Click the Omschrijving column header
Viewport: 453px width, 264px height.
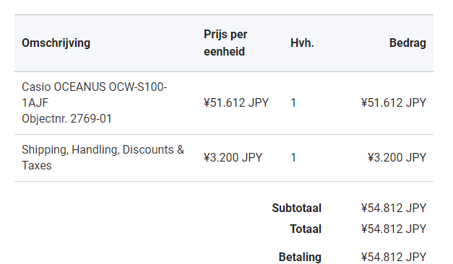pos(56,43)
